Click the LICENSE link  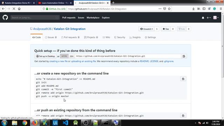154,61
